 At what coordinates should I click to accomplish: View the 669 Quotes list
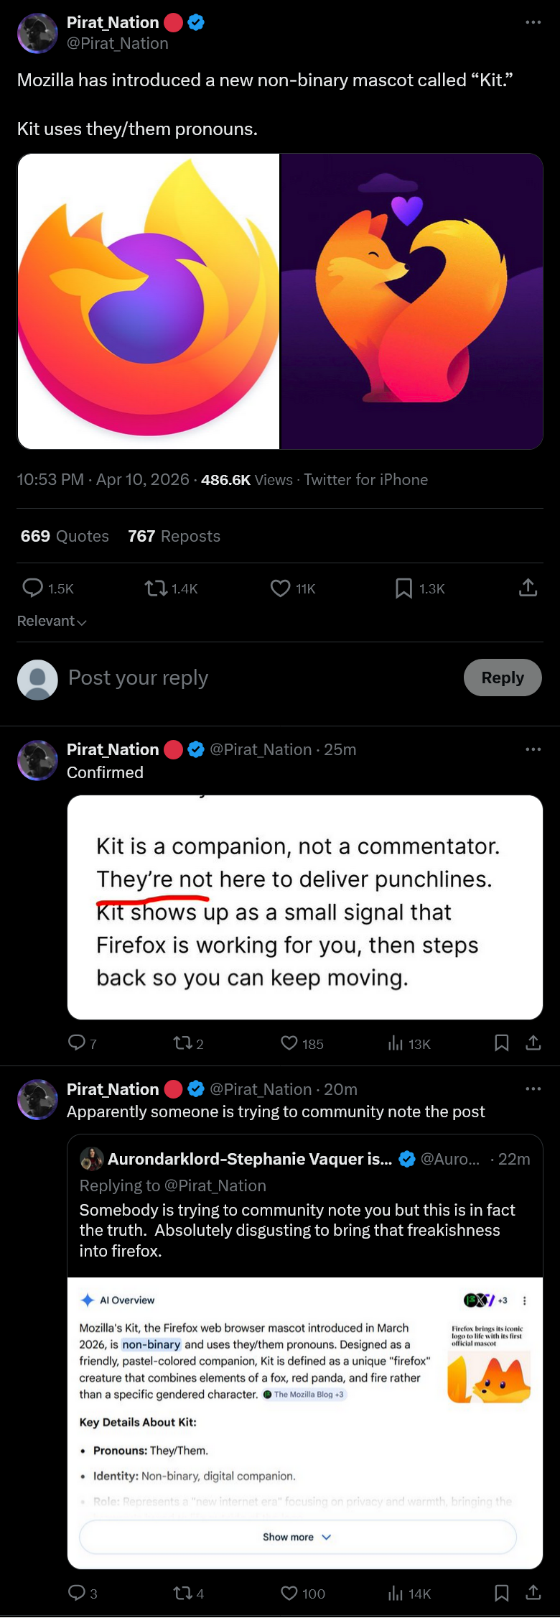click(x=65, y=536)
